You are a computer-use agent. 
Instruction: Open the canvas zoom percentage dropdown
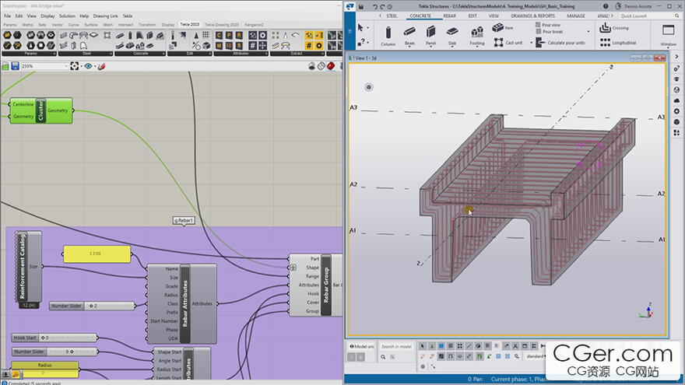(x=66, y=66)
